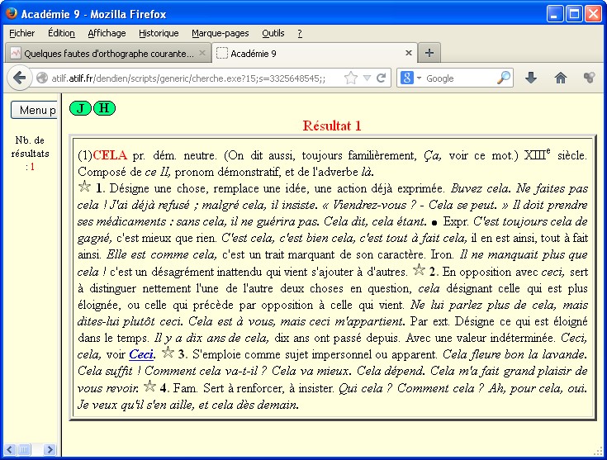607x460 pixels.
Task: Click the add-on icon right of home
Action: tap(589, 78)
